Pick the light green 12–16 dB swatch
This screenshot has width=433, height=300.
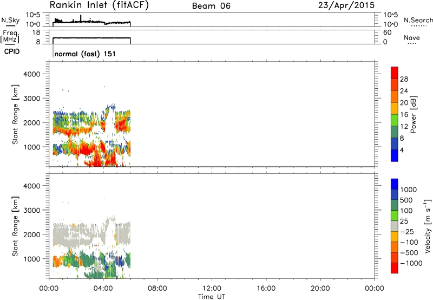click(x=395, y=120)
